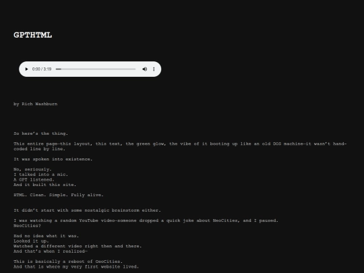Click the sentence about a random YouTube video

click(146, 220)
